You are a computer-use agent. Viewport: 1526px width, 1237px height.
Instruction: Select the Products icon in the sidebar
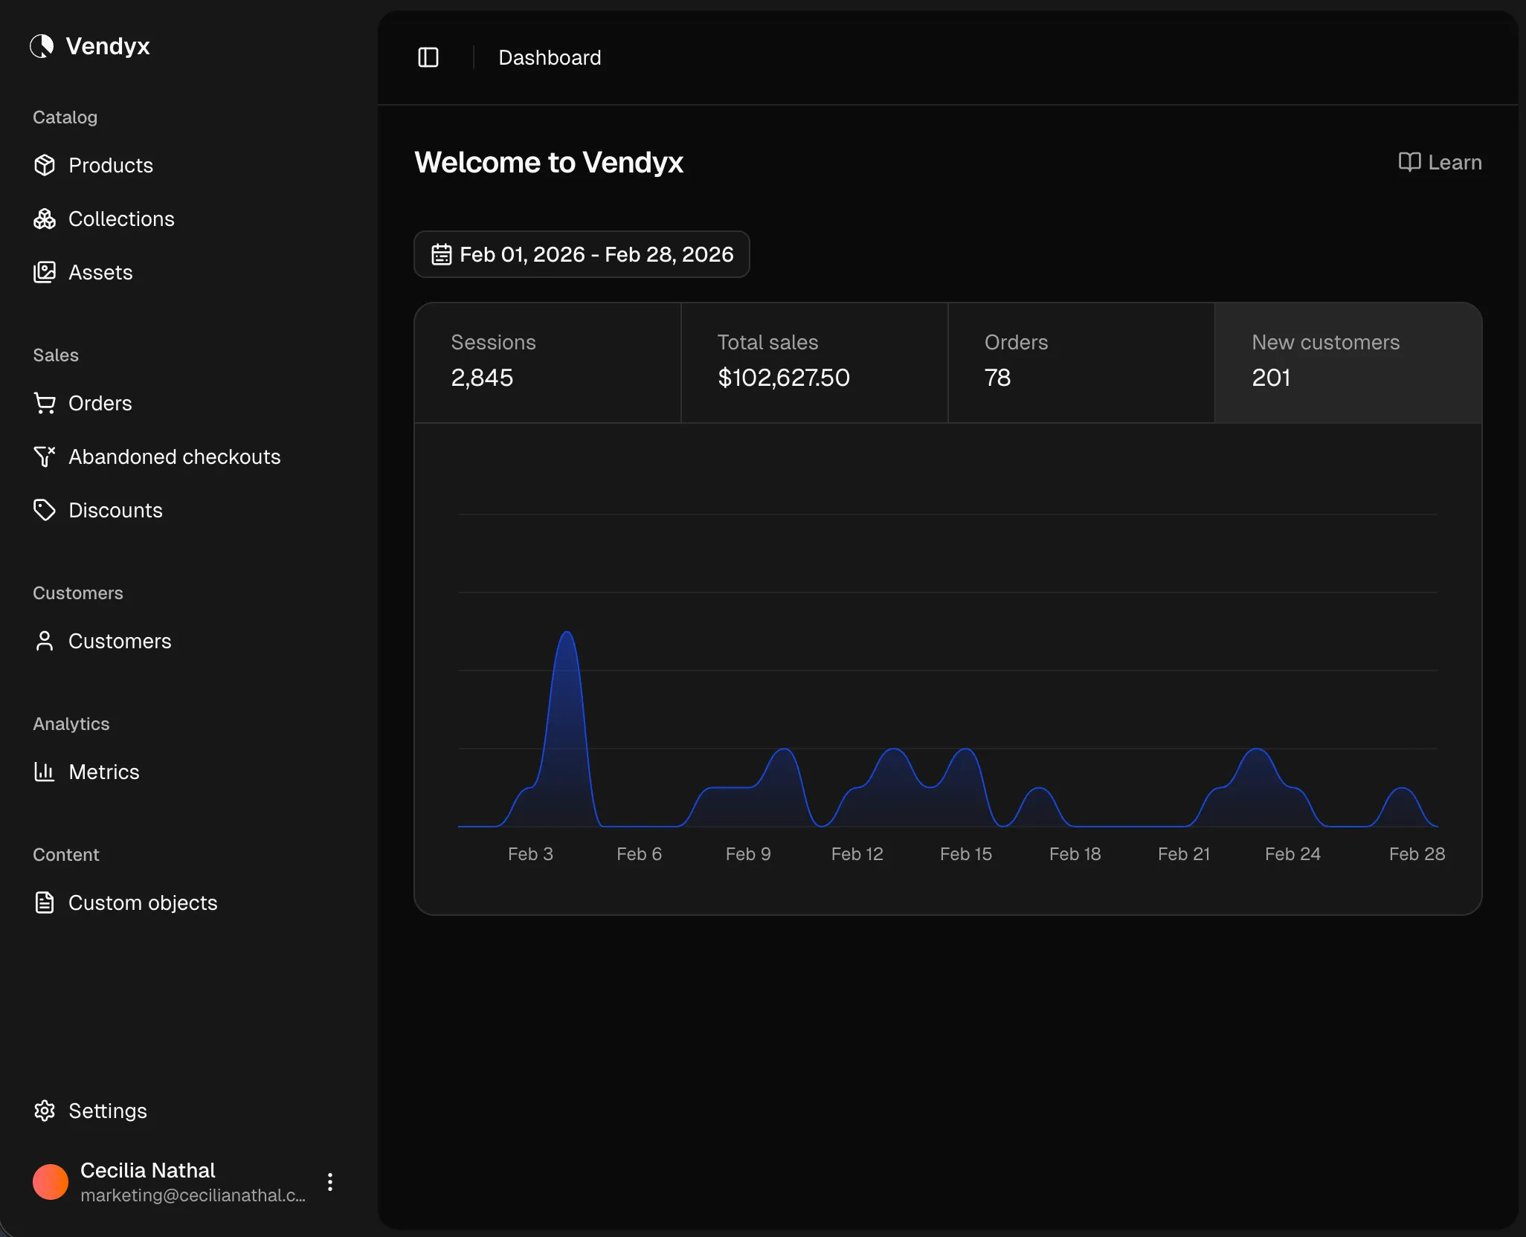45,165
